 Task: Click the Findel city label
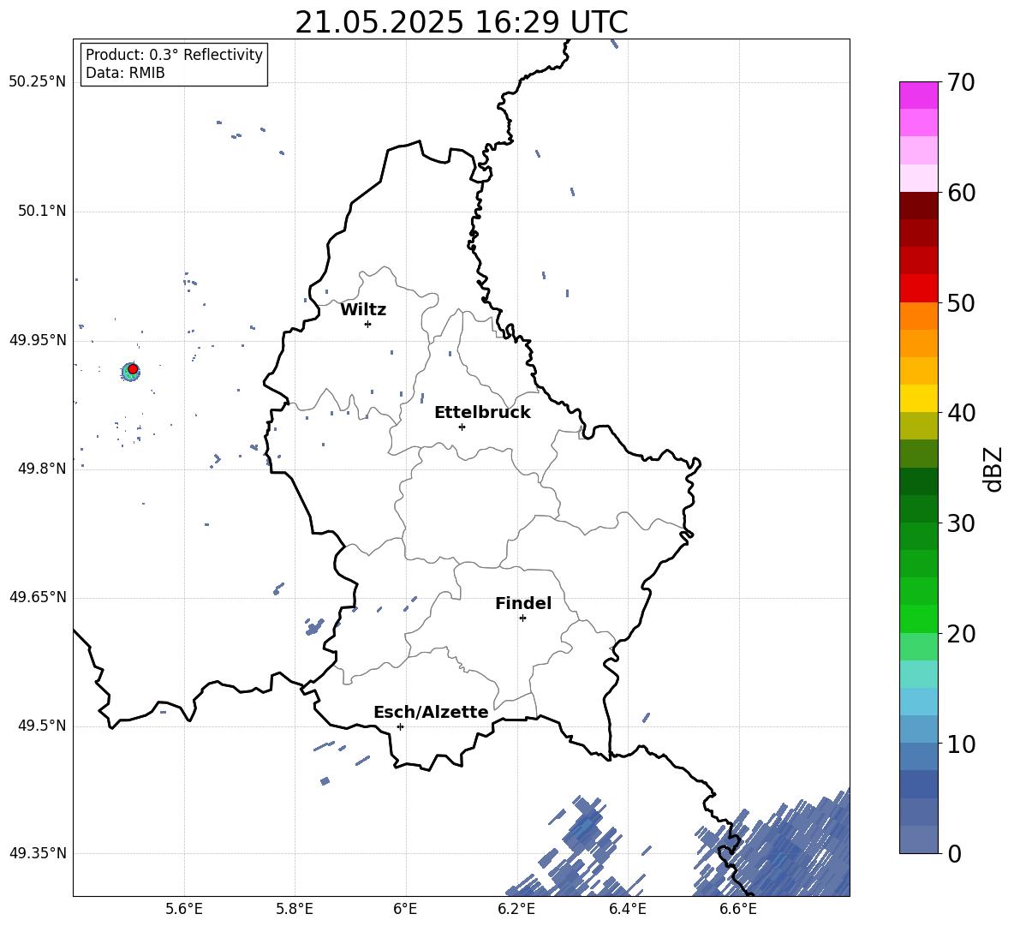tap(523, 603)
